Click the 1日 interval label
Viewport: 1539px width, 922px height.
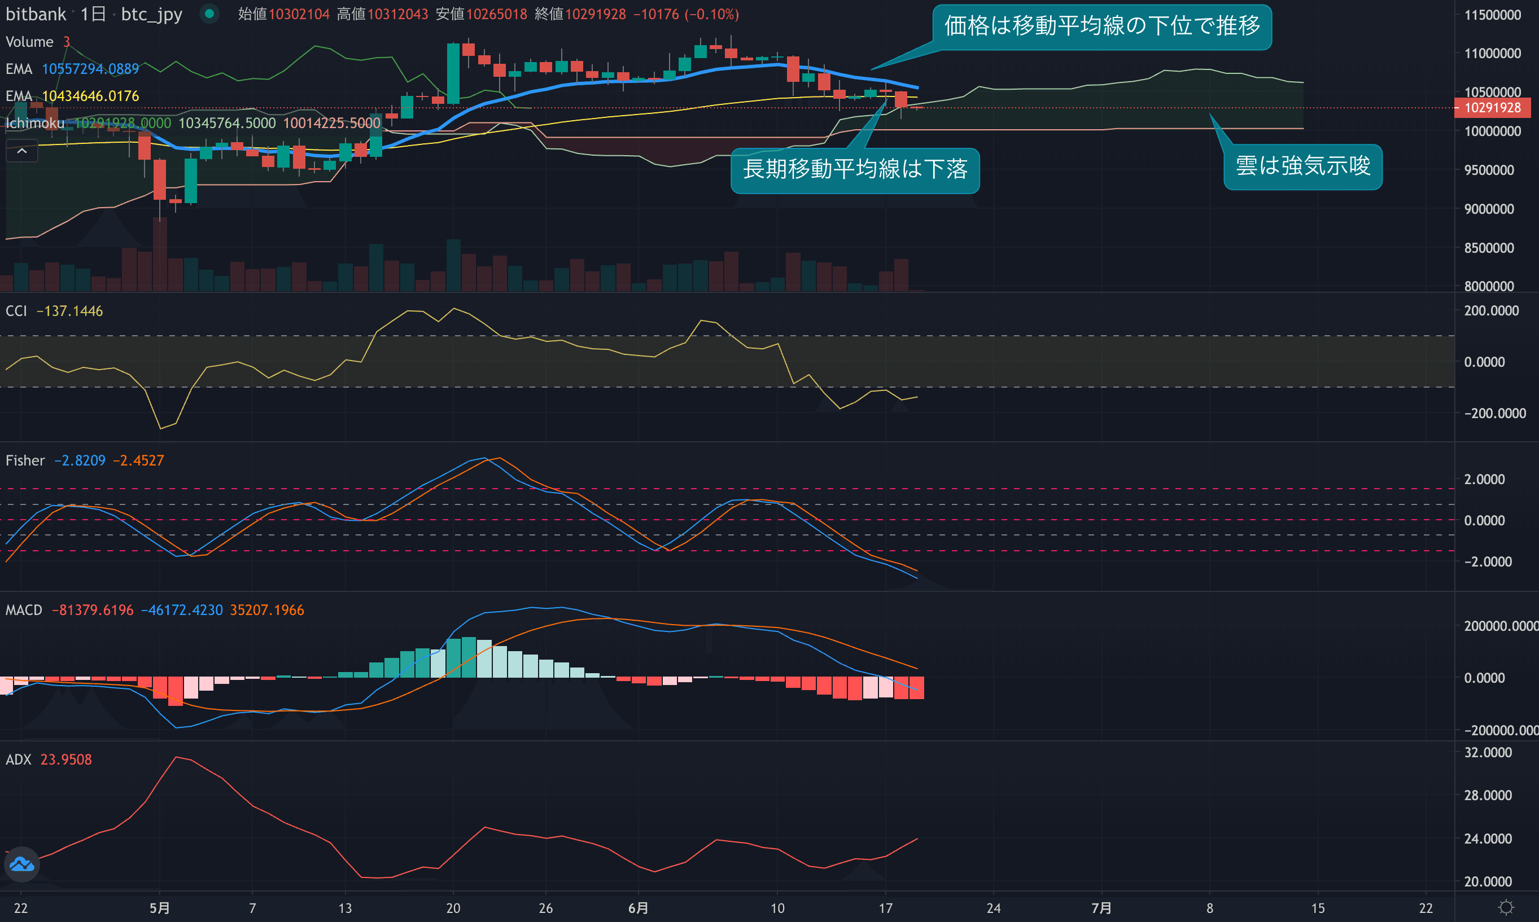click(x=93, y=14)
